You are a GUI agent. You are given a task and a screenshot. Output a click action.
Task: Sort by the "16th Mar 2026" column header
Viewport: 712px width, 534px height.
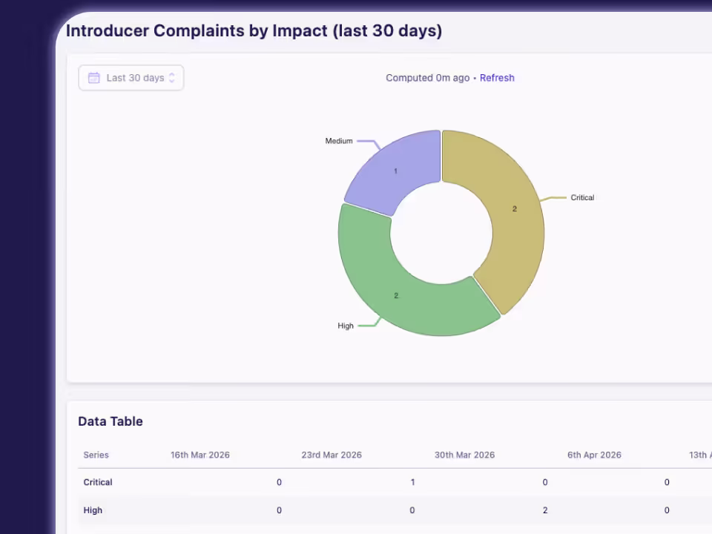click(200, 455)
